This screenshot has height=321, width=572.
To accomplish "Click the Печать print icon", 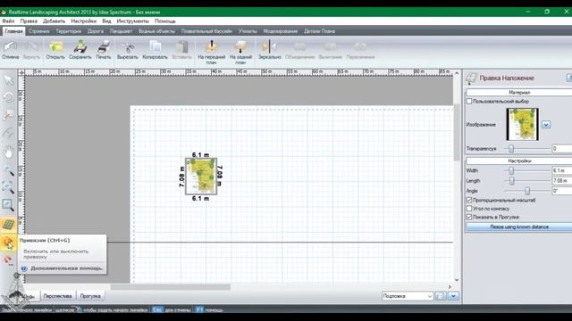I will click(104, 47).
